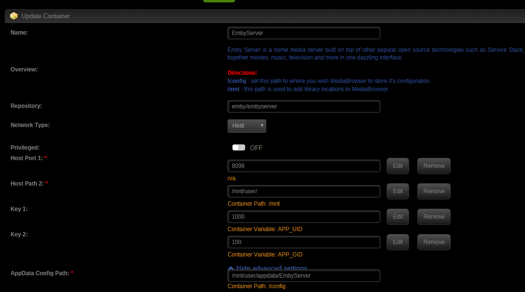Viewport: 525px width, 292px height.
Task: Remove the Key 1 variable
Action: click(x=434, y=217)
